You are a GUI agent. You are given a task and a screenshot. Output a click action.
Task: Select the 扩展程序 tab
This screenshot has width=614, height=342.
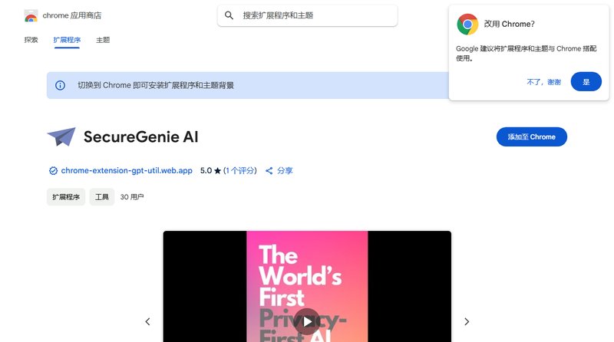point(67,40)
